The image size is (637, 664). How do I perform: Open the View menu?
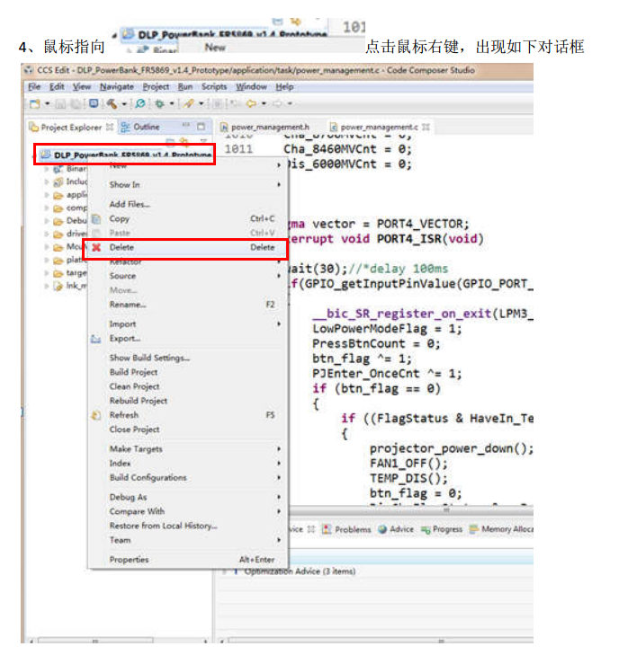point(82,87)
